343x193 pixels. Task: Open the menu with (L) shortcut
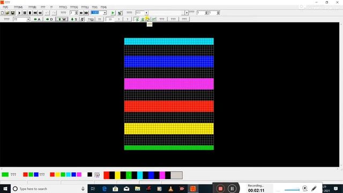coord(85,7)
